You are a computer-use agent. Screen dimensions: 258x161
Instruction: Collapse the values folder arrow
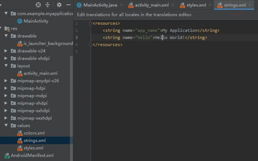[6, 125]
